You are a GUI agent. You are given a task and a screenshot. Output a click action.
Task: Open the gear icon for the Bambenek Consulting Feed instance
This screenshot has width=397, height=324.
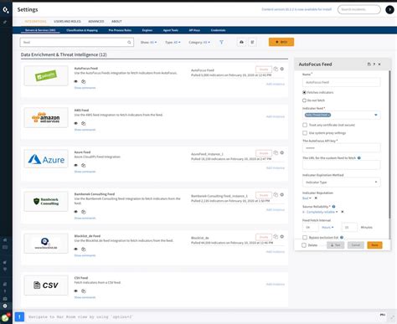tap(282, 194)
